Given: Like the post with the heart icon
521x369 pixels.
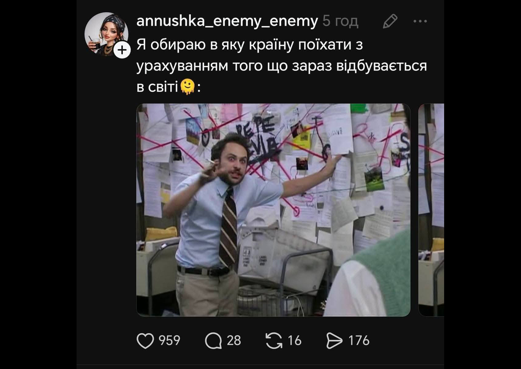Looking at the screenshot, I should coord(145,341).
